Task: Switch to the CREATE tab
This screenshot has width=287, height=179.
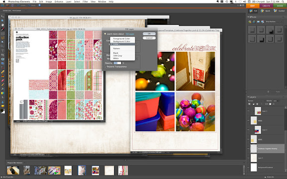Action: pyautogui.click(x=266, y=6)
